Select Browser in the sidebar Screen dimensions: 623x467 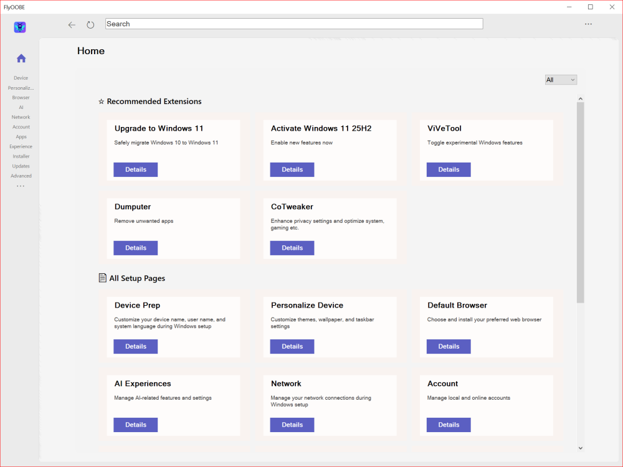(21, 98)
